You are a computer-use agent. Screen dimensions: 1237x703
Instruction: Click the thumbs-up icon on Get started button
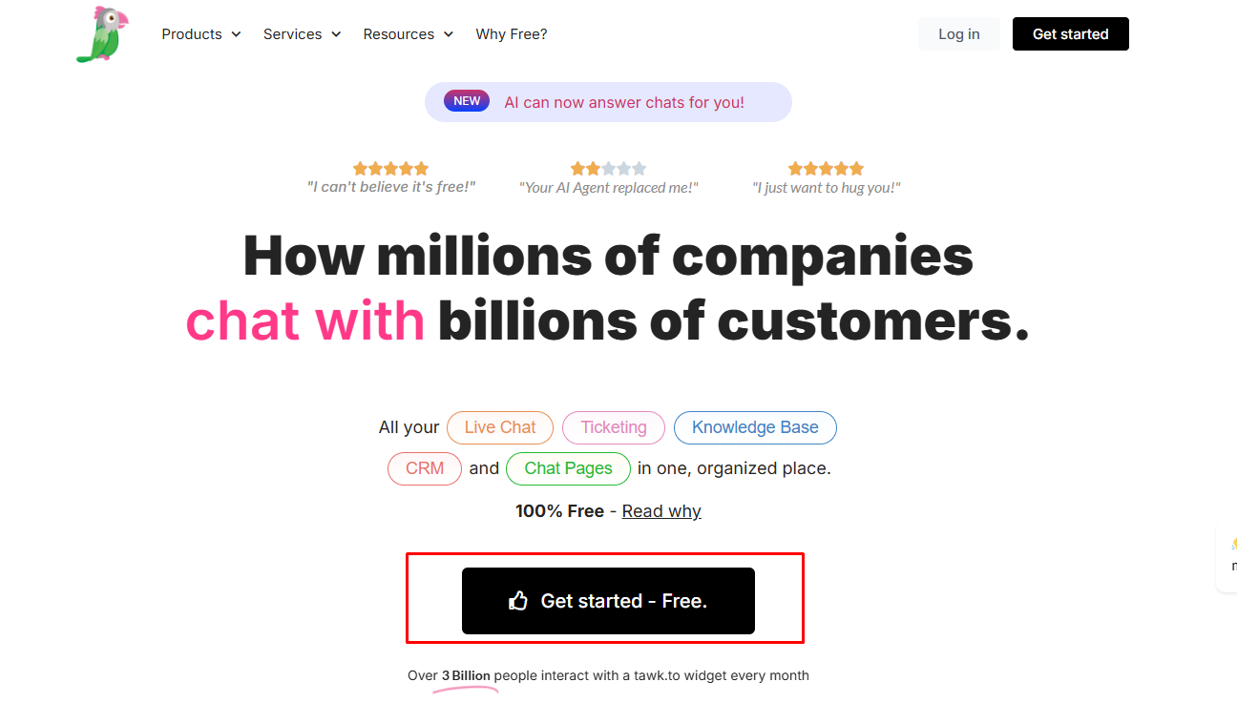(x=519, y=601)
